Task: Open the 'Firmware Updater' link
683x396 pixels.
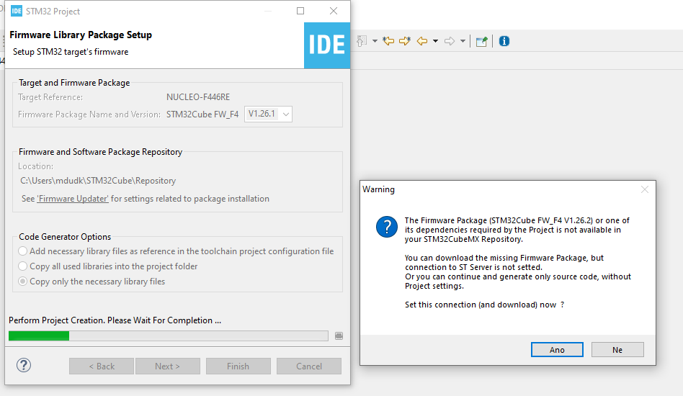Action: 73,199
